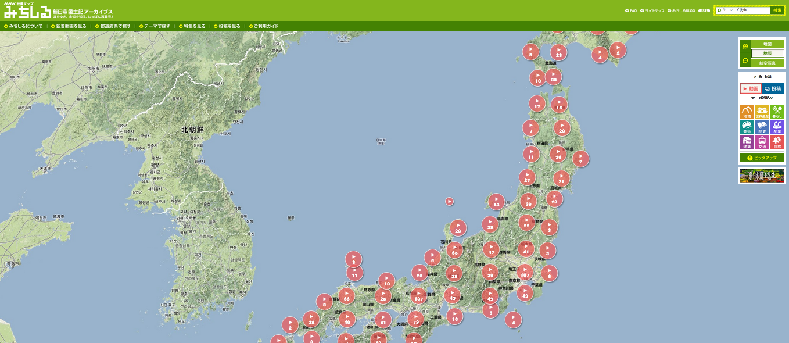The height and width of the screenshot is (343, 789).
Task: Open 都道府県で探す menu item
Action: pyautogui.click(x=112, y=26)
